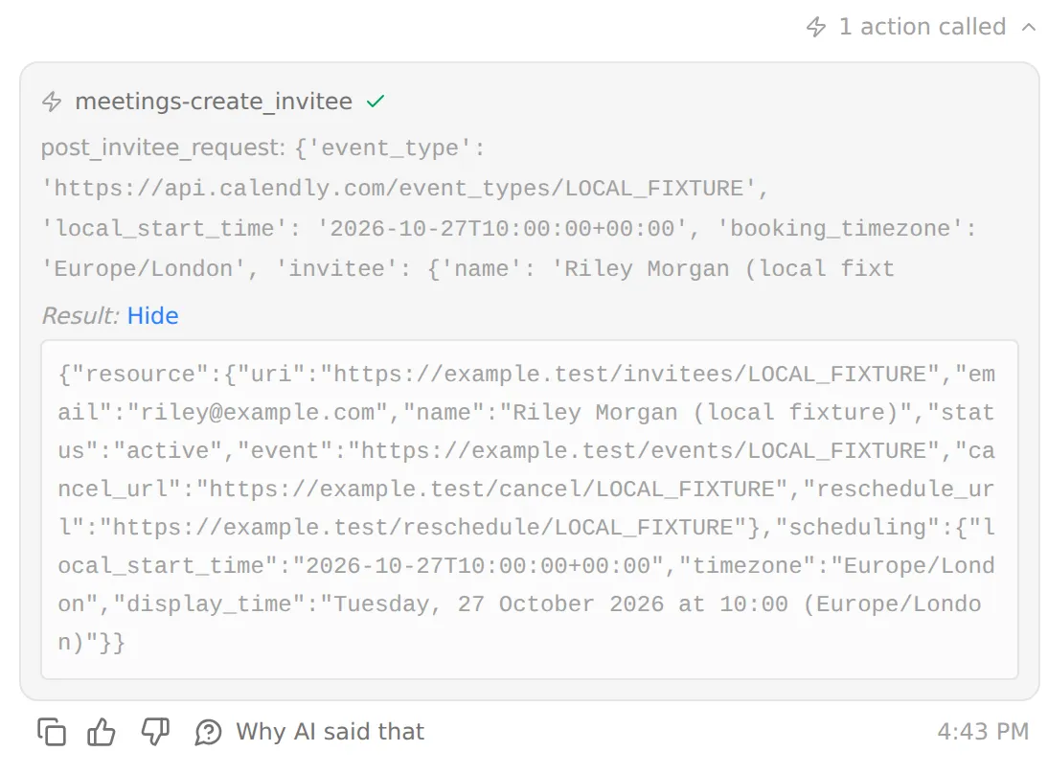The image size is (1048, 774).
Task: Click the lightning icon next to meetings-create_invitee
Action: [52, 102]
